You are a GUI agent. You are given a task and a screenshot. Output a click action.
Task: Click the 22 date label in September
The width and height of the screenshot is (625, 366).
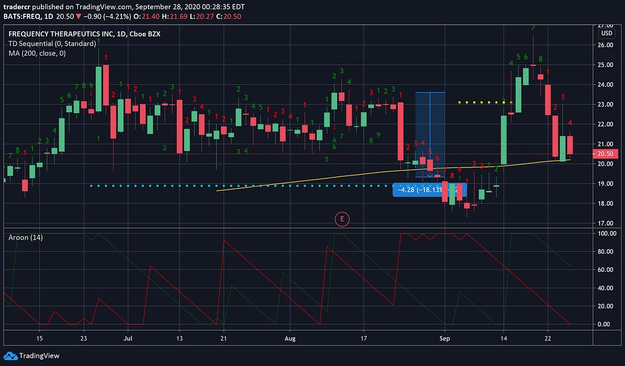click(x=548, y=339)
